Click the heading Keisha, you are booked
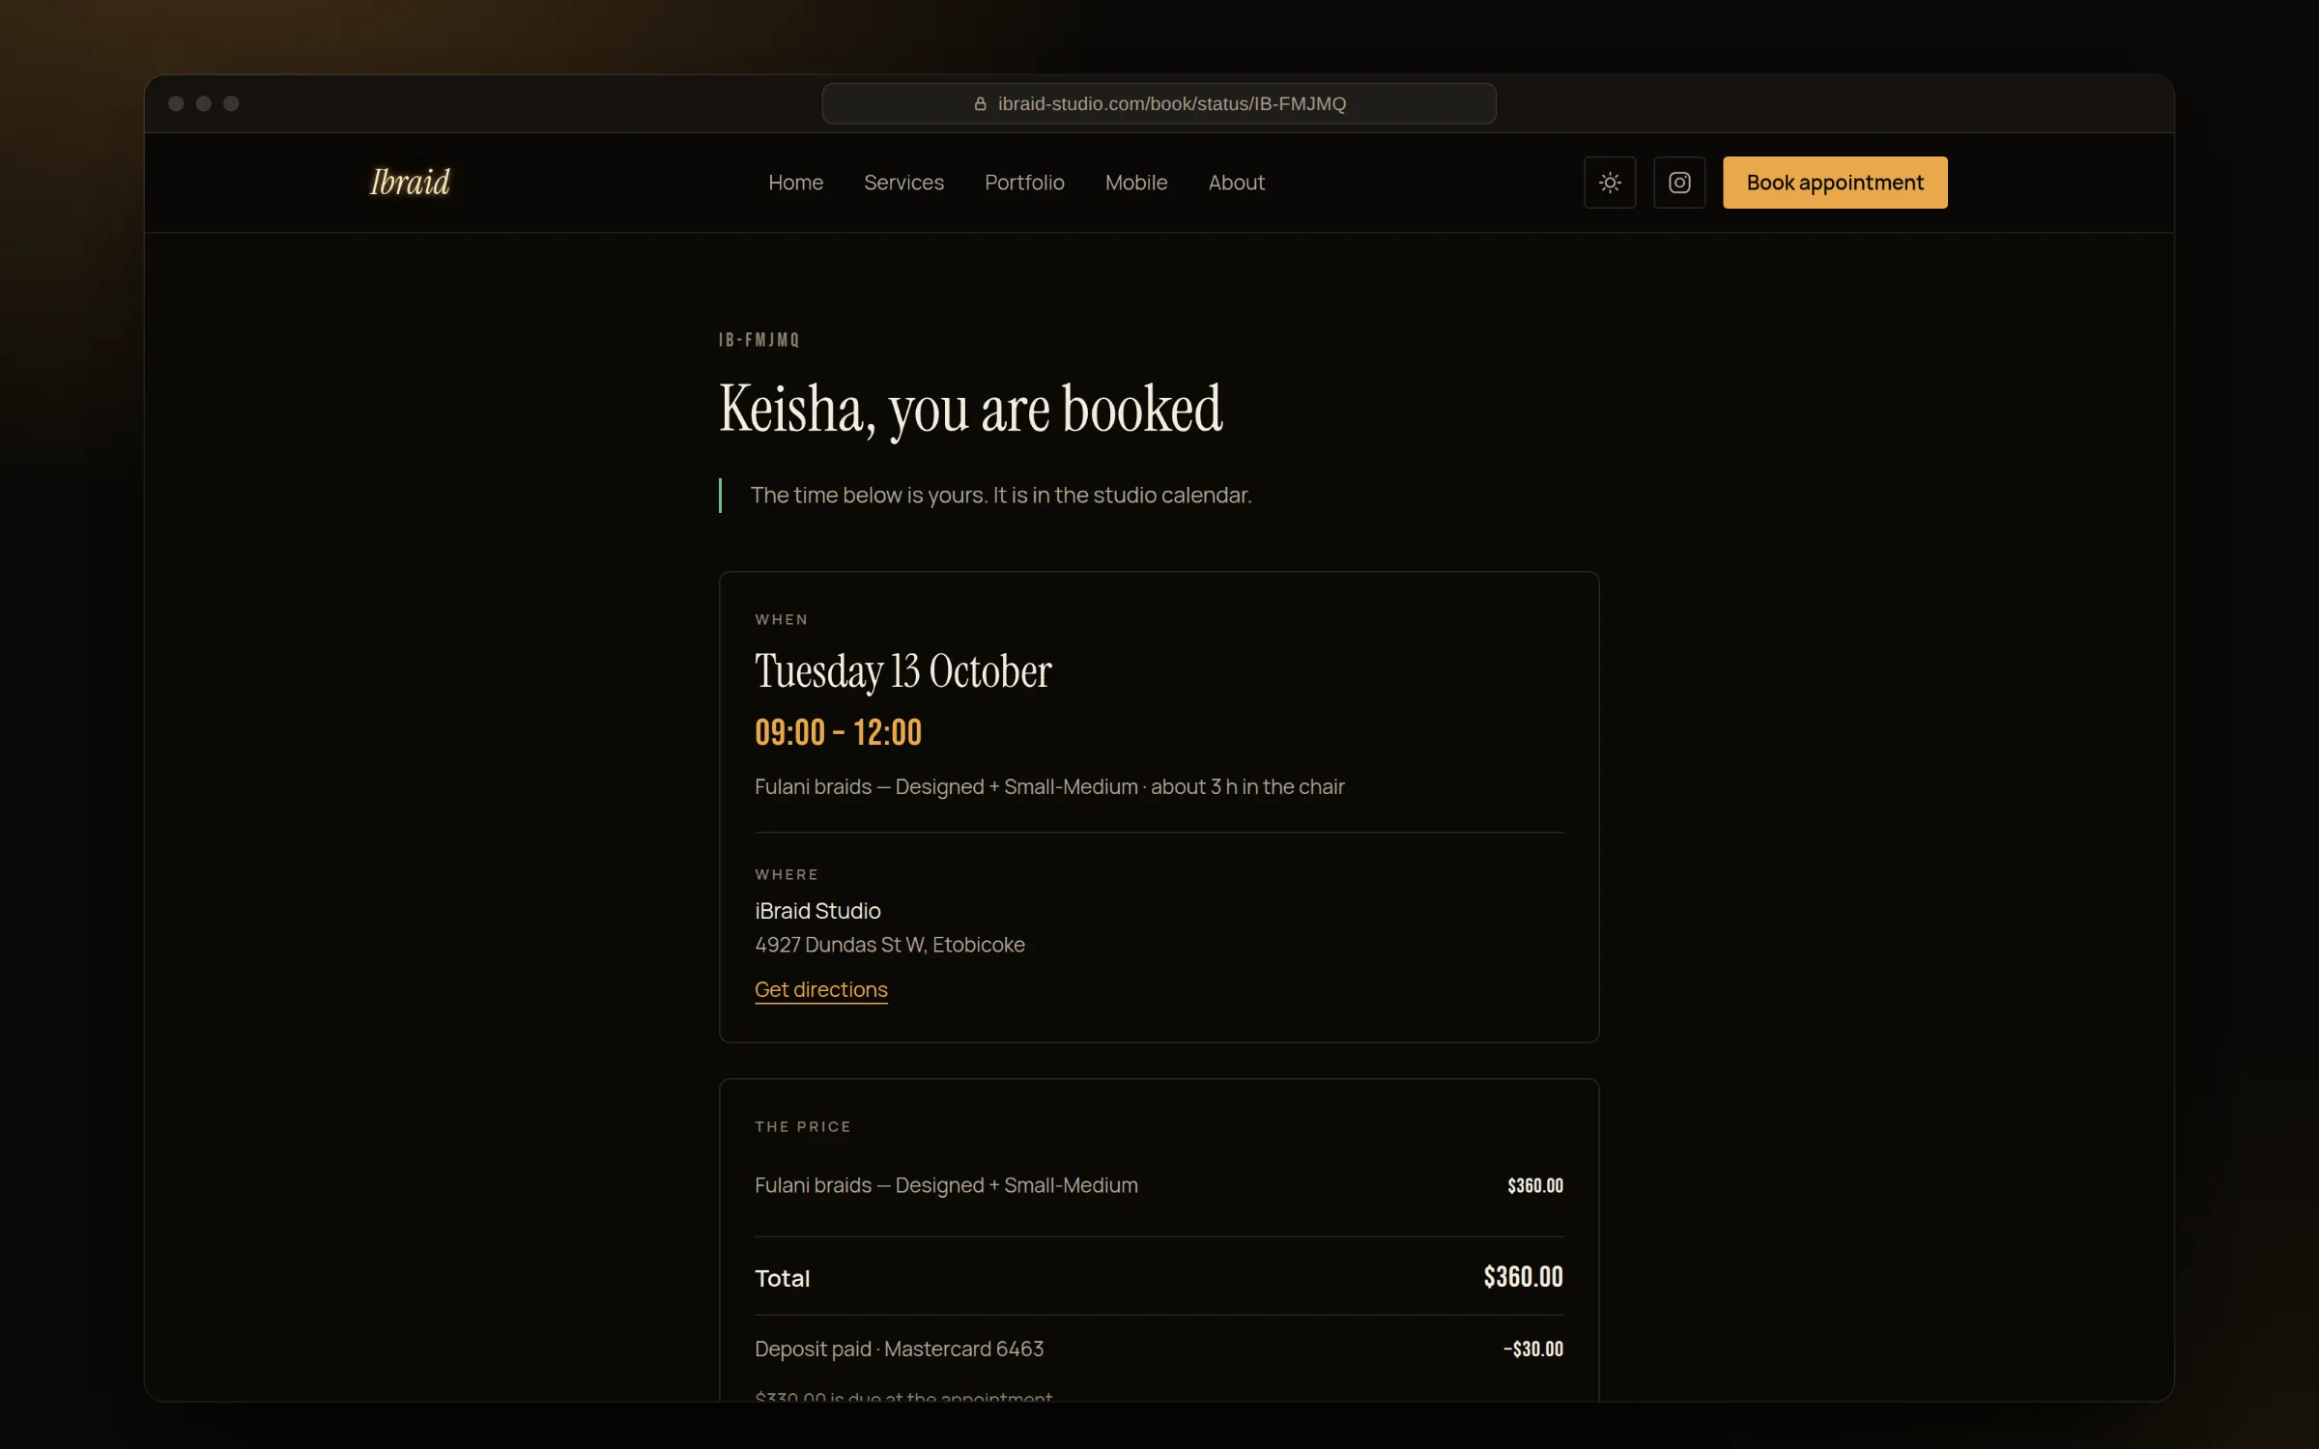 (x=970, y=409)
